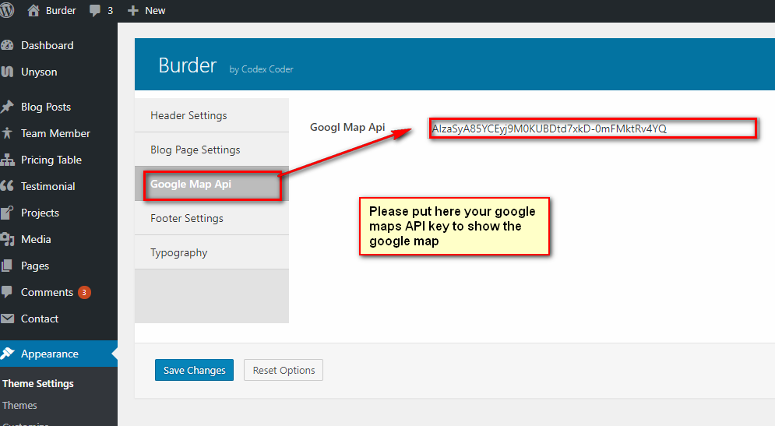Click New text in admin bar
Screen dimensions: 775x426
pos(155,10)
